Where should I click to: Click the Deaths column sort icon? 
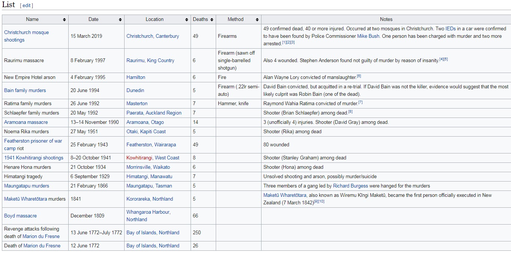[x=212, y=19]
